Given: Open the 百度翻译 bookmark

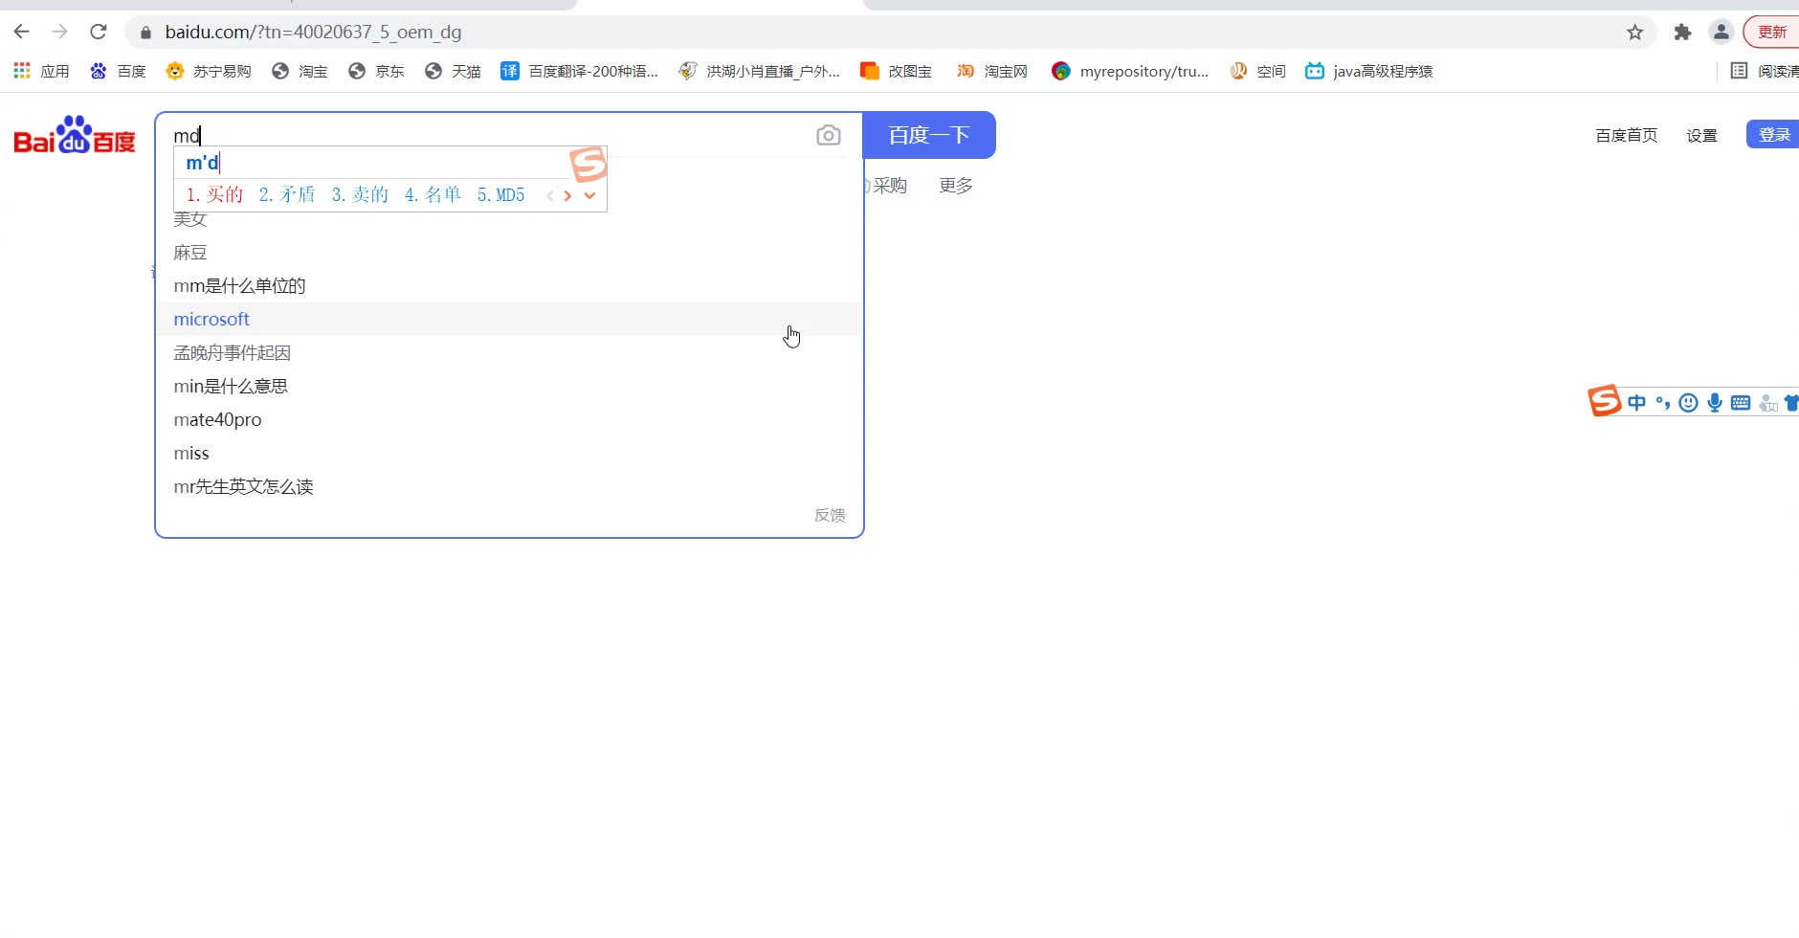Looking at the screenshot, I should pos(579,71).
